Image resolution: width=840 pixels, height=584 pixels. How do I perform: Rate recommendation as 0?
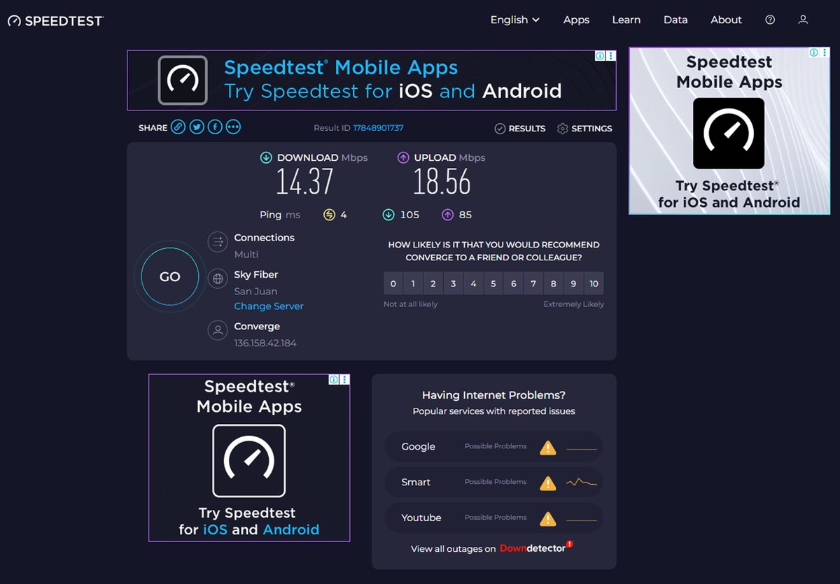(393, 283)
